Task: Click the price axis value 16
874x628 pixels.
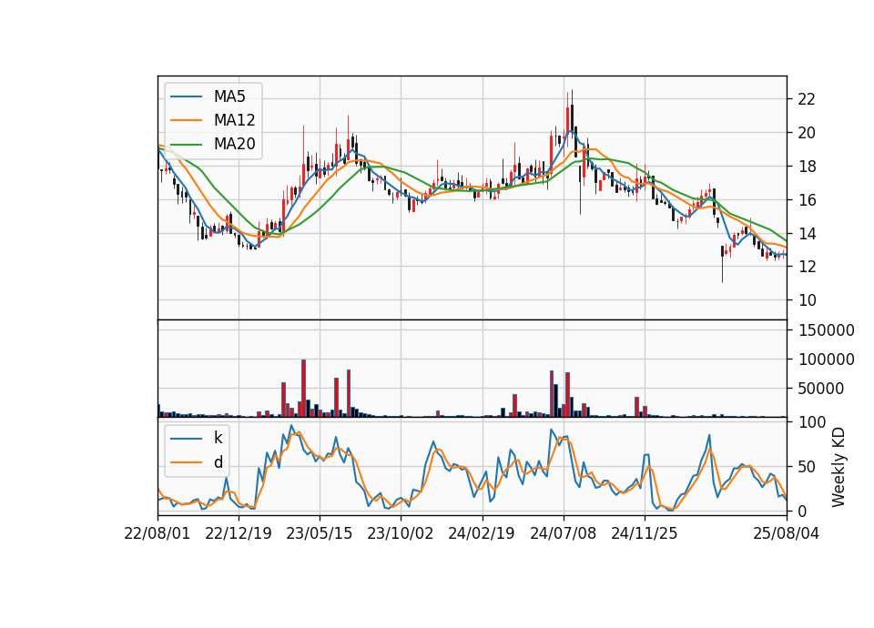Action: point(807,199)
